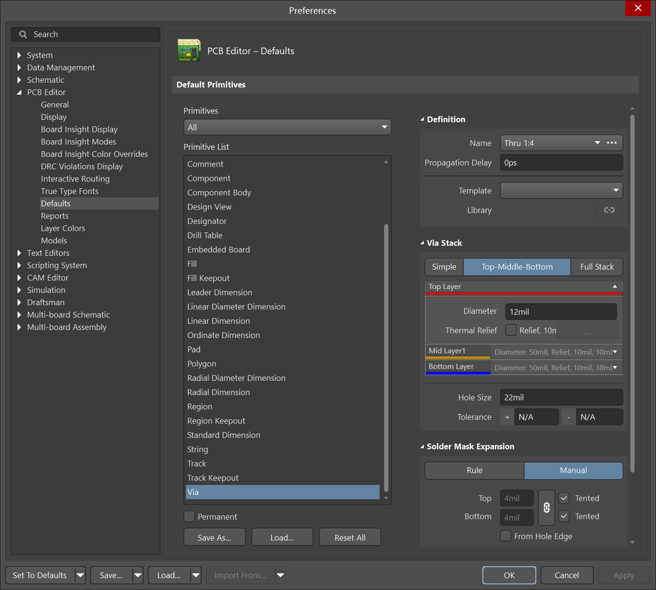Open the DRC Violations Display page
The image size is (656, 590).
tap(82, 166)
